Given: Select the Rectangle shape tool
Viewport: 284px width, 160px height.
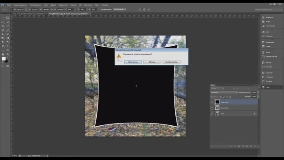Looking at the screenshot, I should [x=8, y=50].
